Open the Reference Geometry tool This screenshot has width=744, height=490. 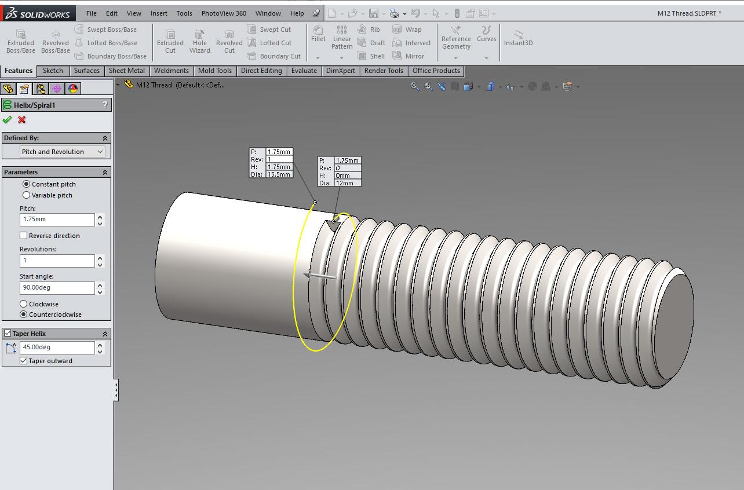click(455, 41)
